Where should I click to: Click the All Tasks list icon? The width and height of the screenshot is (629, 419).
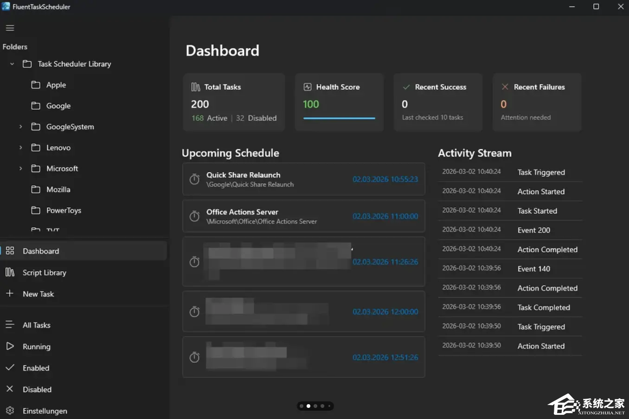(x=10, y=324)
